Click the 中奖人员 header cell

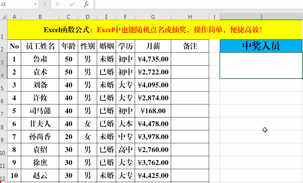click(x=261, y=46)
